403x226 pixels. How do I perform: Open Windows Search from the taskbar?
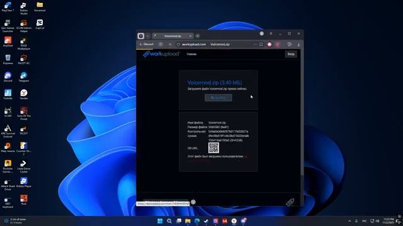tap(169, 221)
